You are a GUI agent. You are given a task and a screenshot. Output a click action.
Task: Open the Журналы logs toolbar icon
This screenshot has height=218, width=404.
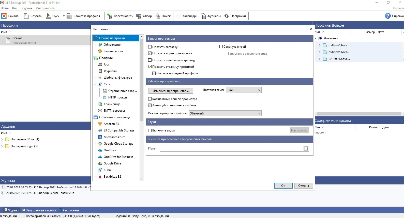203,16
